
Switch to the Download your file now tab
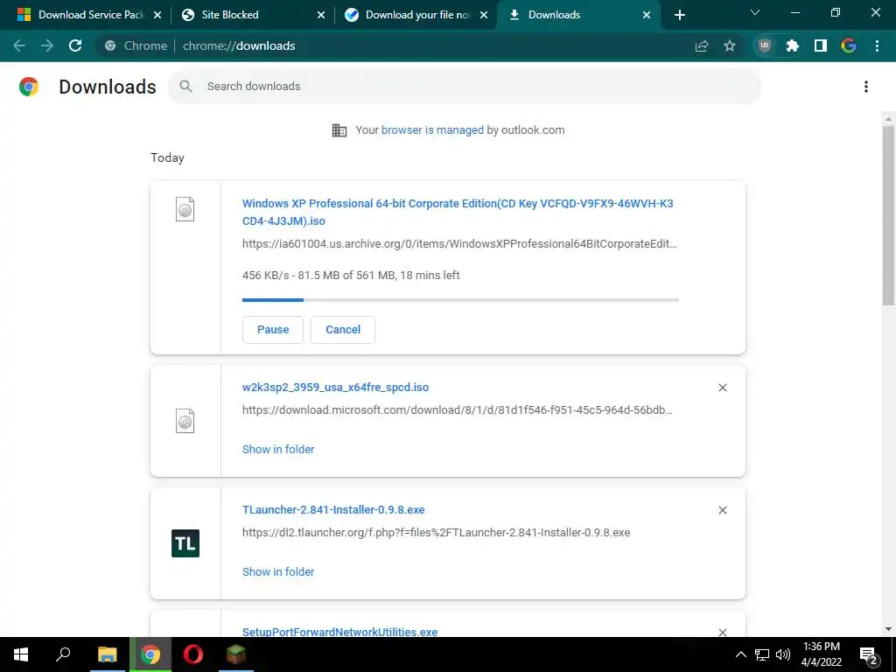[x=414, y=15]
